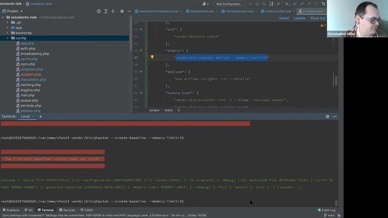Expand the app folder
Viewport: 388px width, 218px height.
pyautogui.click(x=7, y=28)
